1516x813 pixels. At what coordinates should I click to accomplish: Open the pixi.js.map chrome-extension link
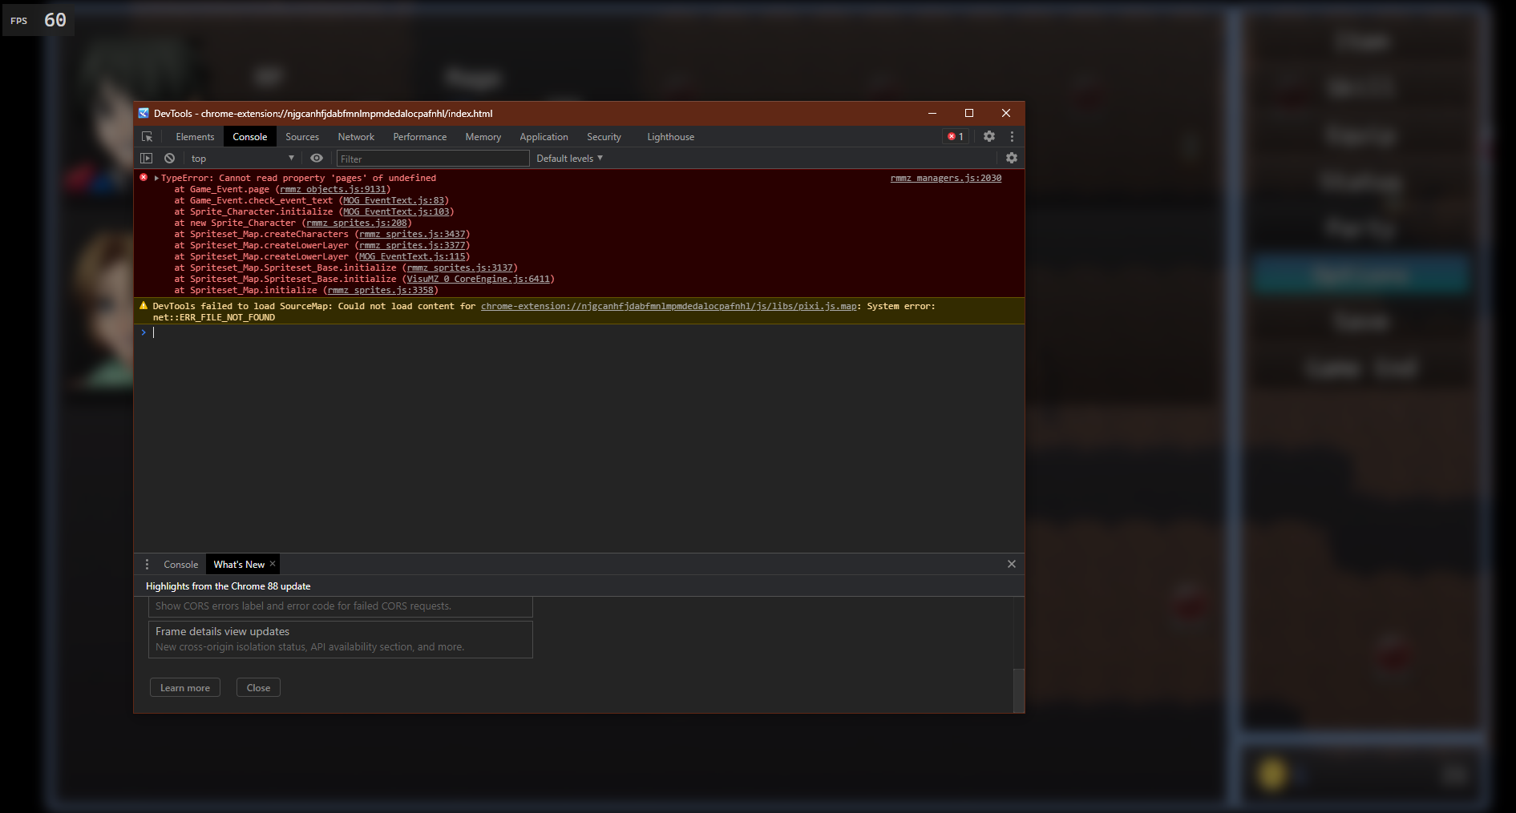(669, 307)
